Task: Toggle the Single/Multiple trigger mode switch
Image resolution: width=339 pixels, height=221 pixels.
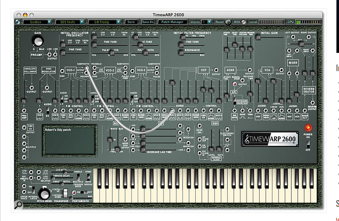Action: point(78,176)
